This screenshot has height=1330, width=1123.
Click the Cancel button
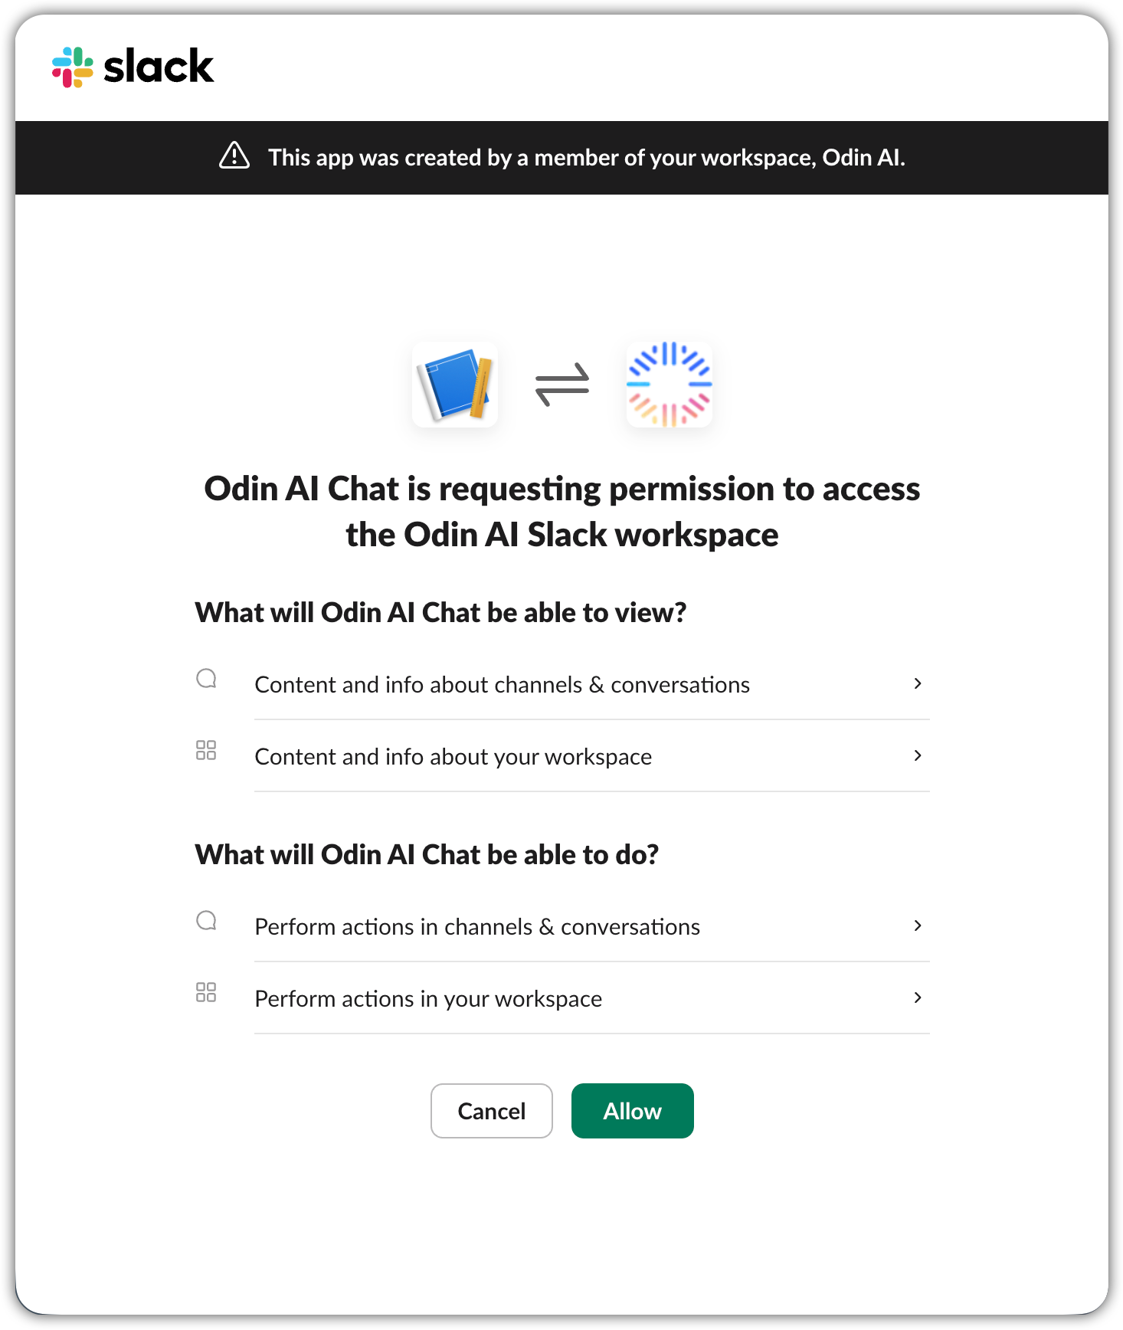tap(491, 1111)
